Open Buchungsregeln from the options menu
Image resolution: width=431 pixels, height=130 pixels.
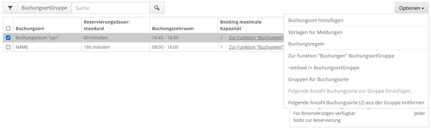306,44
